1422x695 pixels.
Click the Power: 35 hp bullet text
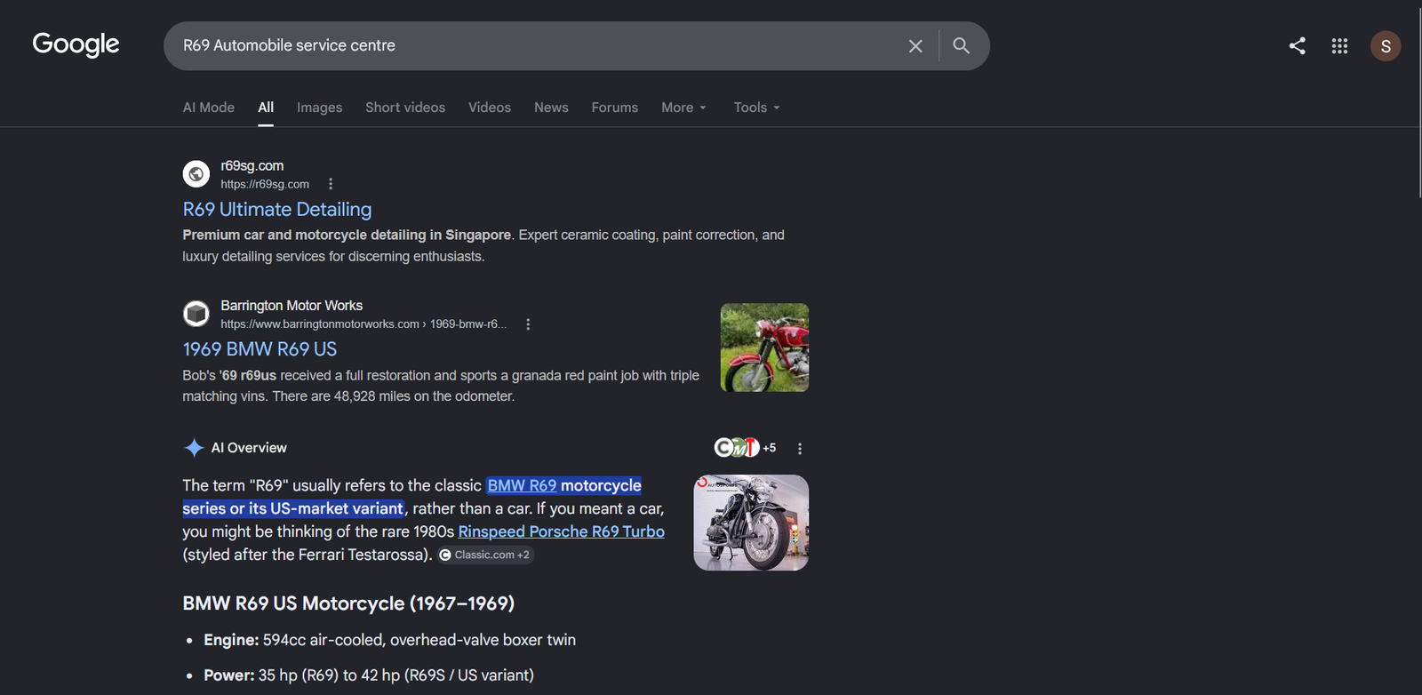(369, 675)
